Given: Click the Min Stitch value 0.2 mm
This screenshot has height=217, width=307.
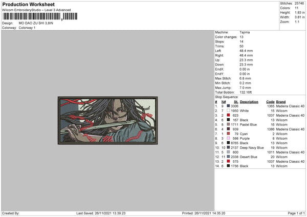Looking at the screenshot, I should click(245, 83).
